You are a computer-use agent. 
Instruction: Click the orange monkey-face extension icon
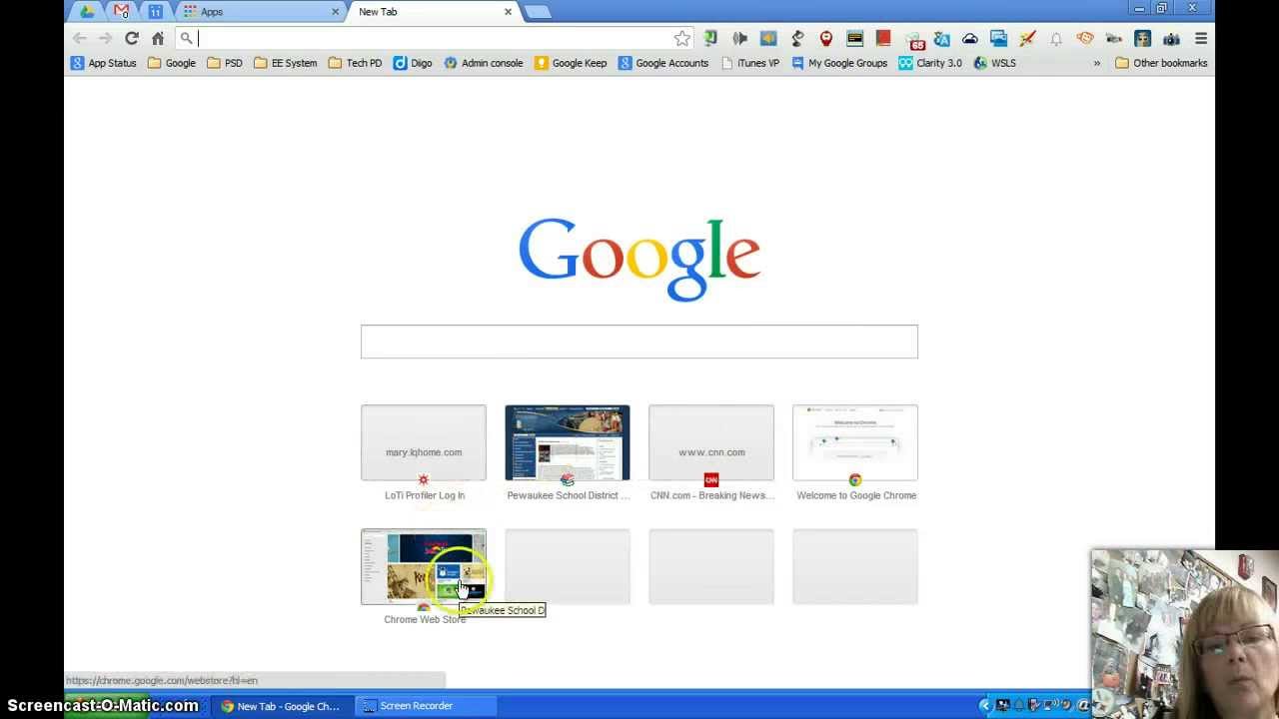point(1085,38)
